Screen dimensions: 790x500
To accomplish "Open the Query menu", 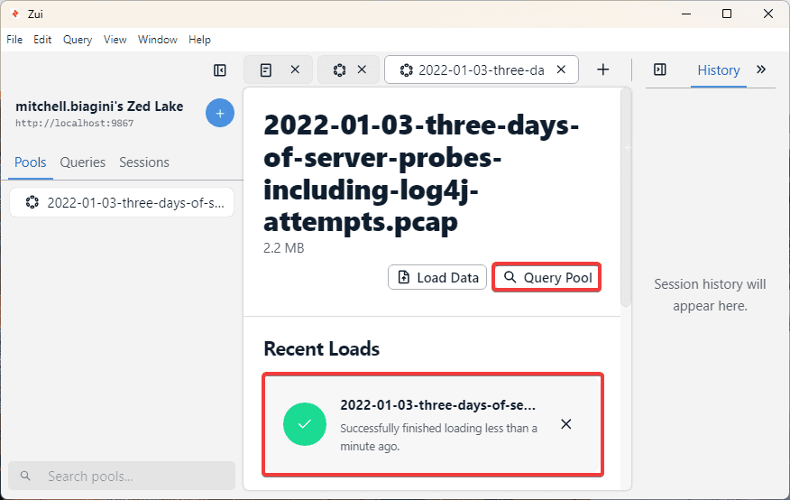I will click(77, 40).
